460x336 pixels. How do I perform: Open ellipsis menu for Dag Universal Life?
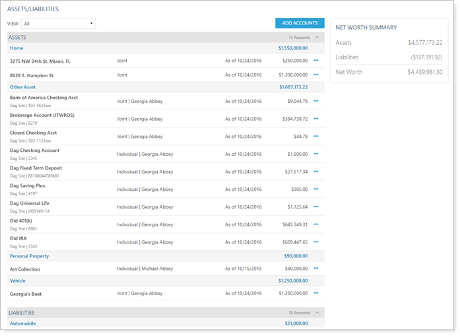coord(316,207)
